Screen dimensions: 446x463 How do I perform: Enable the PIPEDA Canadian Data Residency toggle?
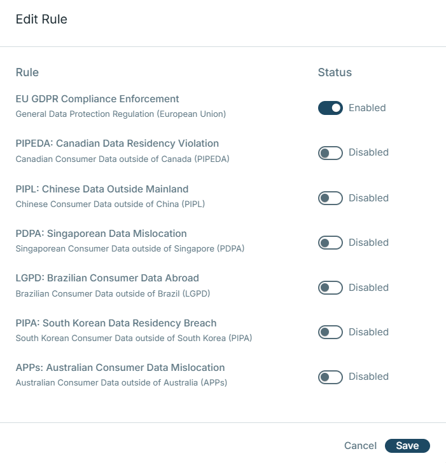pos(330,153)
